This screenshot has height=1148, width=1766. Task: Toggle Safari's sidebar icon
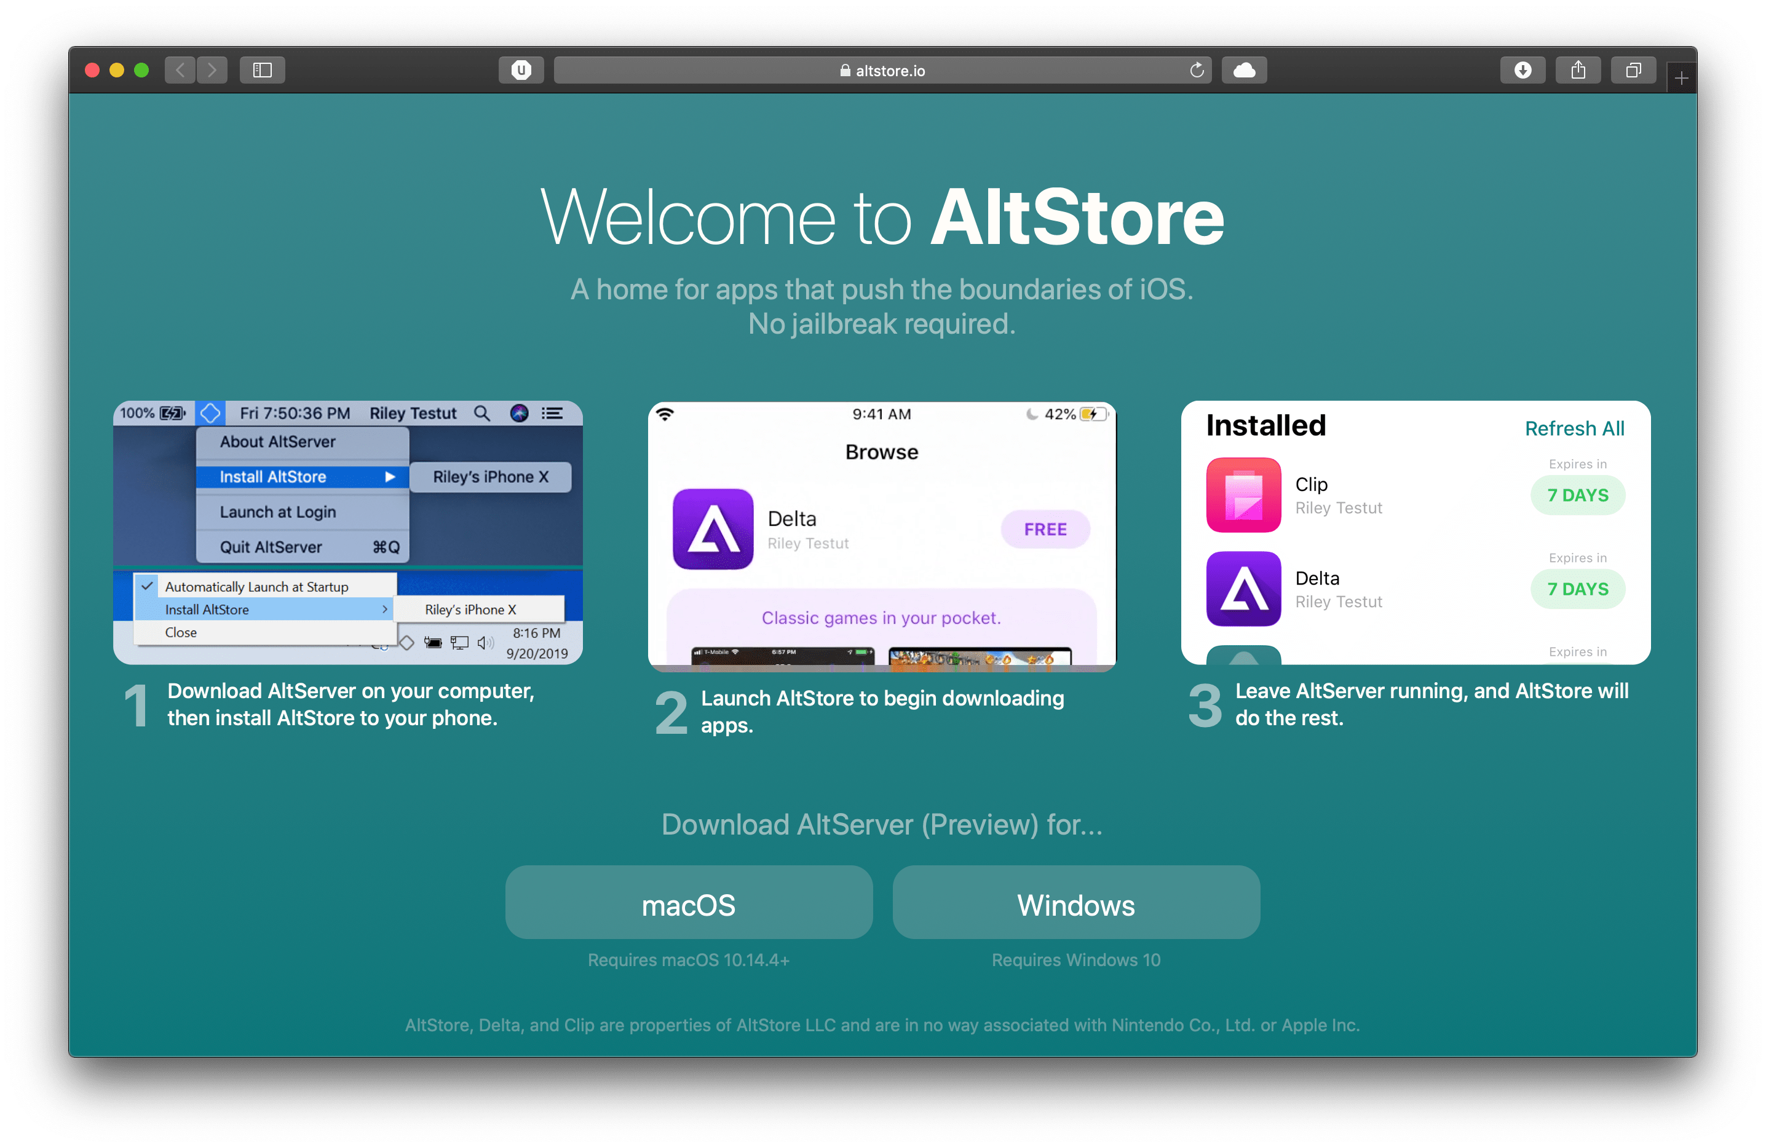point(261,69)
